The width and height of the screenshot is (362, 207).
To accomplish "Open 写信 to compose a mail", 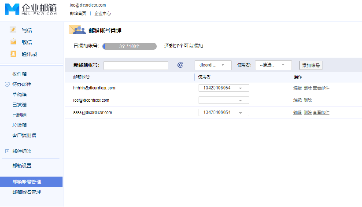I will click(27, 30).
